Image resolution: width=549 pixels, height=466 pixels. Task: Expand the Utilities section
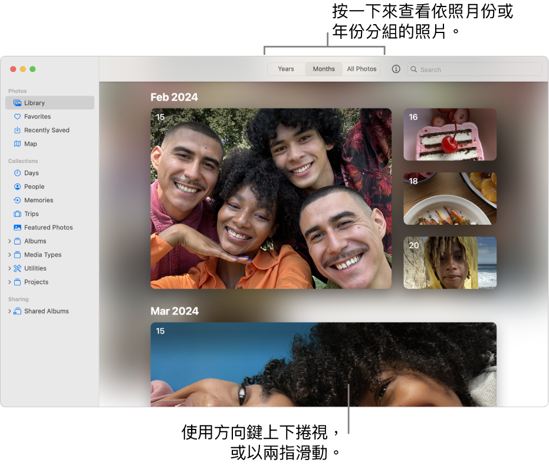[x=9, y=268]
